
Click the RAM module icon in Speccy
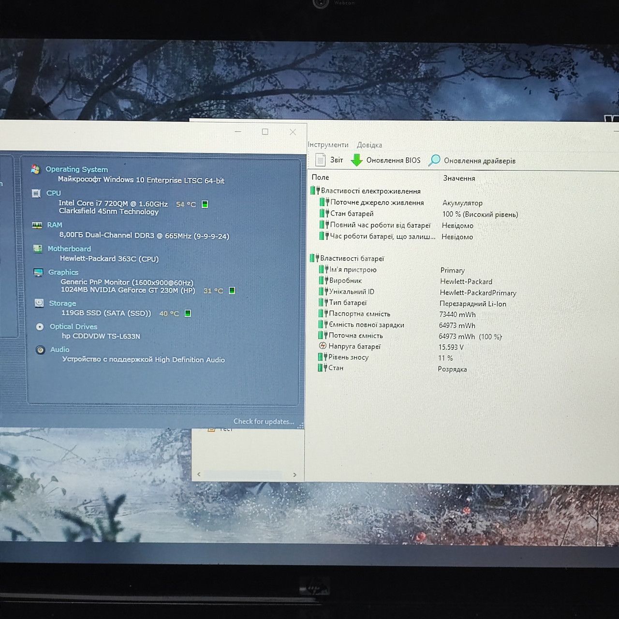(37, 225)
